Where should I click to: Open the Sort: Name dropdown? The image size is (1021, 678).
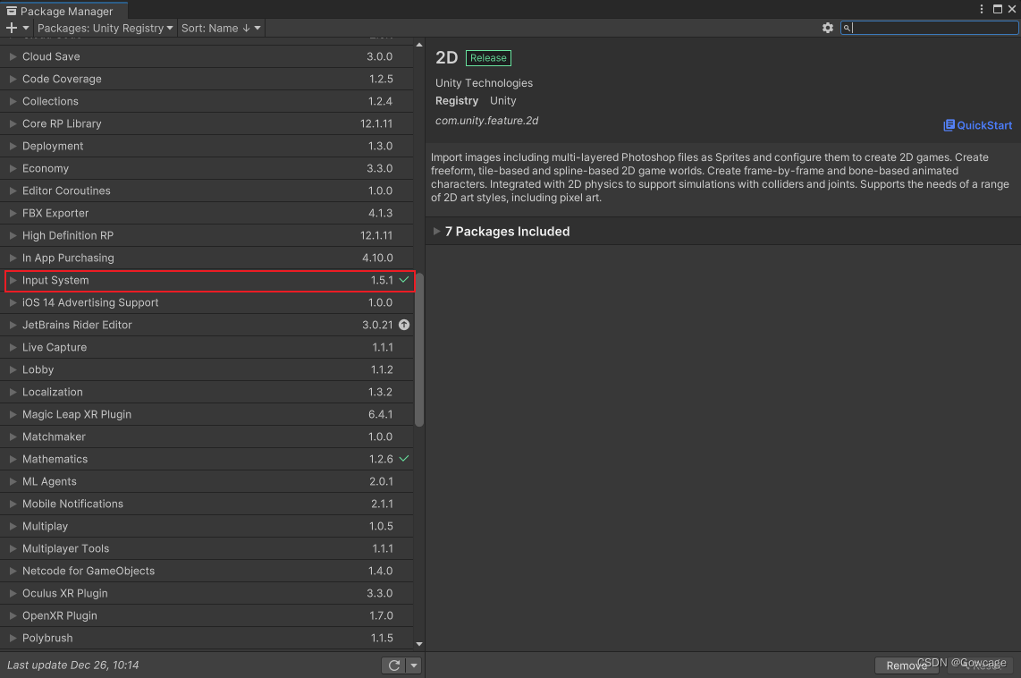point(221,28)
